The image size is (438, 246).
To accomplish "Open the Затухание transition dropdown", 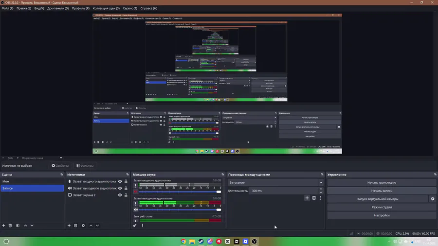I will 276,182.
